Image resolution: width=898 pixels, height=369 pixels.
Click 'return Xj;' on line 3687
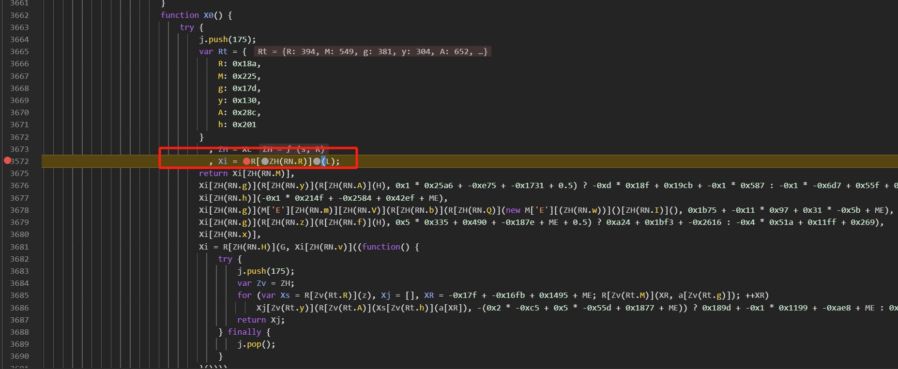coord(261,320)
